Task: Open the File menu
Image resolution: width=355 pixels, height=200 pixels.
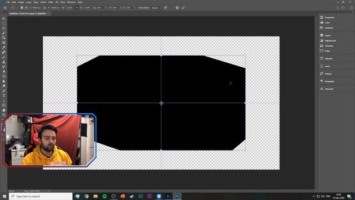Action: [x=8, y=2]
